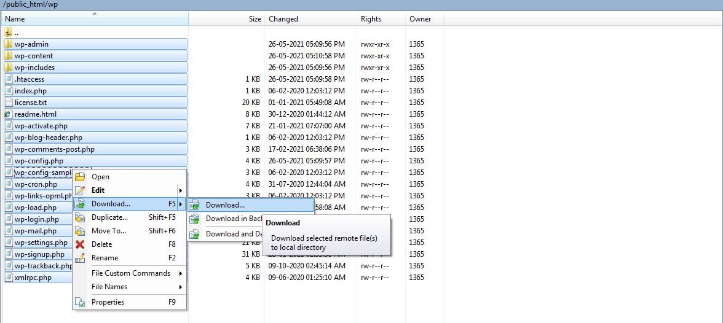Viewport: 723px width, 323px height.
Task: Click the wp-config.php file icon
Action: pos(9,161)
